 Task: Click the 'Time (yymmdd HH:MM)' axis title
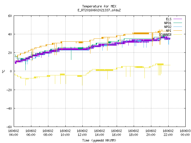click(x=99, y=140)
